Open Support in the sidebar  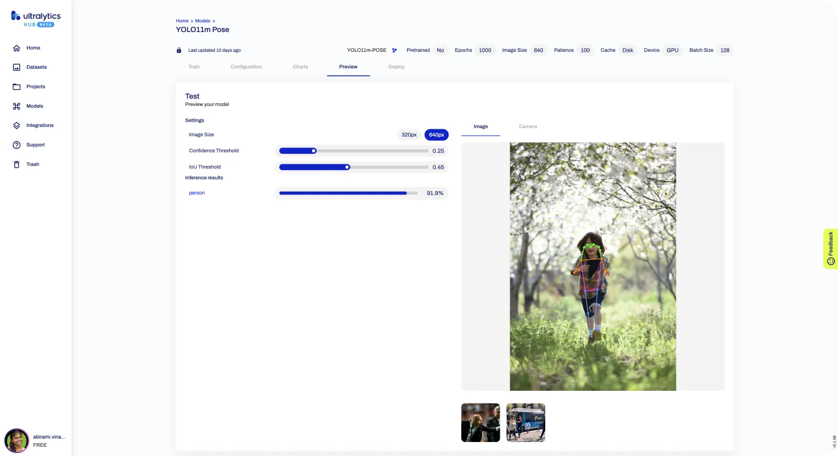tap(36, 145)
